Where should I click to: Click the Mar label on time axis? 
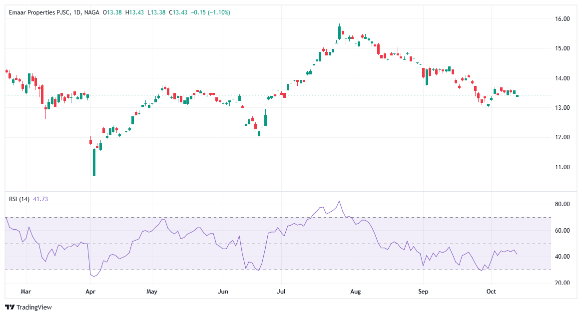tap(26, 292)
